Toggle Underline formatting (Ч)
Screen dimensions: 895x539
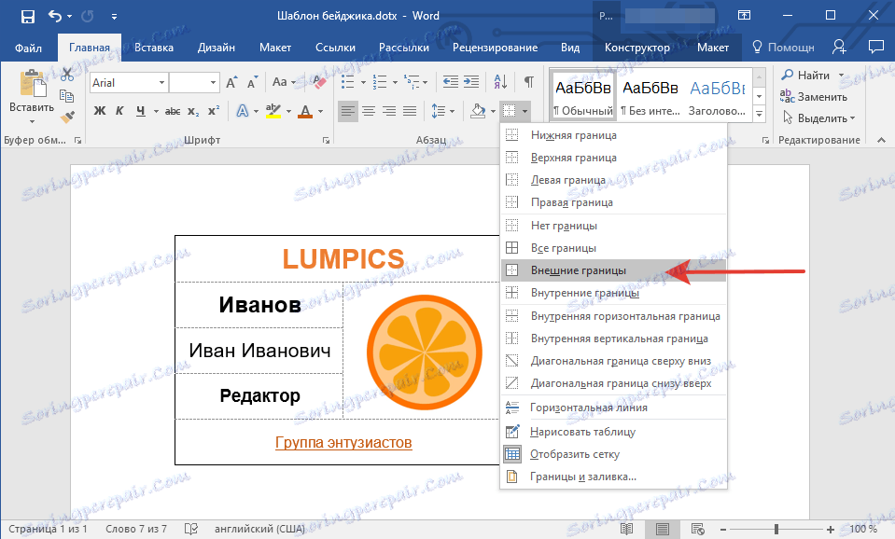click(140, 111)
